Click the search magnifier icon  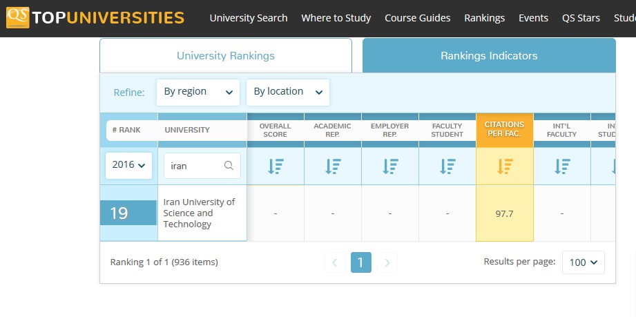point(229,166)
